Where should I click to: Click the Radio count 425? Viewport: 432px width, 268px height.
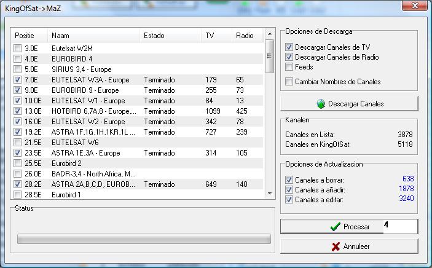tap(242, 111)
